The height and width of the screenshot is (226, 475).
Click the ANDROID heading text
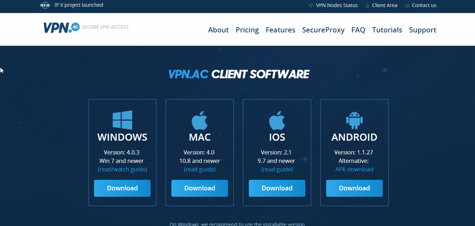354,137
